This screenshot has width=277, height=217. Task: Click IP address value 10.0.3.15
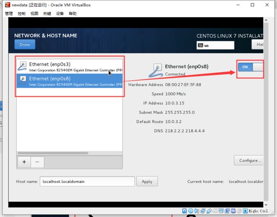pyautogui.click(x=175, y=103)
